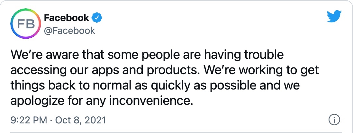The image size is (353, 133).
Task: Open the tweet info circle icon
Action: coord(335,121)
